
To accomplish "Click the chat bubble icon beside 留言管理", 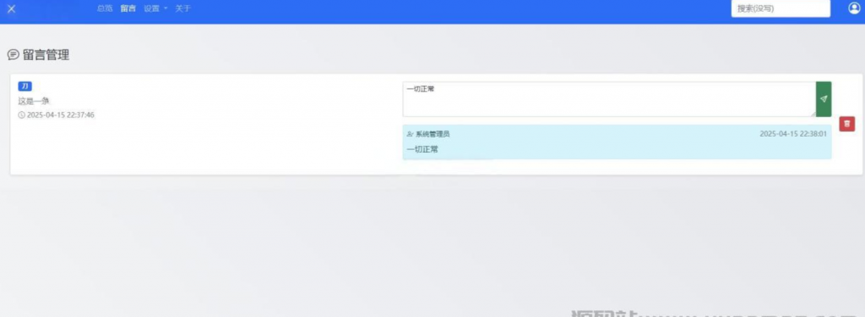I will tap(13, 55).
